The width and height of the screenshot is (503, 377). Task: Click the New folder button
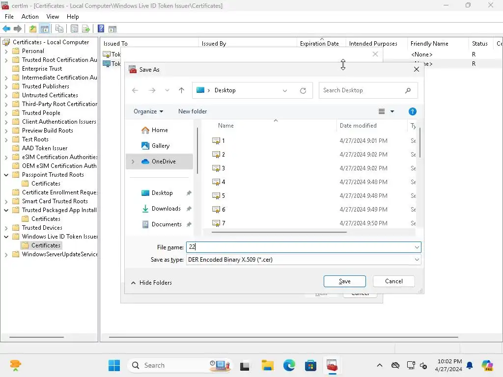(x=193, y=111)
